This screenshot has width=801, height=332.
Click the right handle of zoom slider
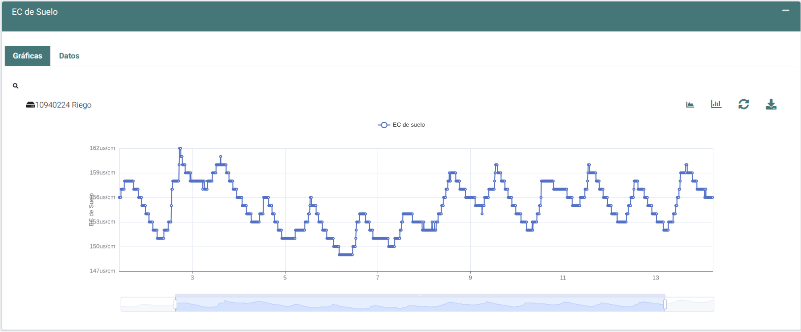pyautogui.click(x=665, y=304)
